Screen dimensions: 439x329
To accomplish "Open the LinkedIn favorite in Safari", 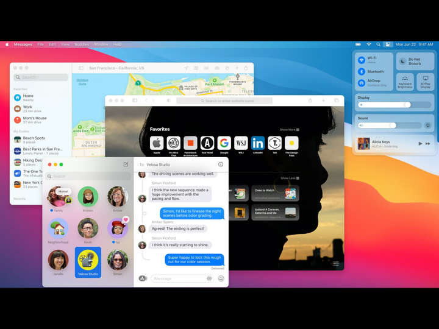I will (x=258, y=143).
